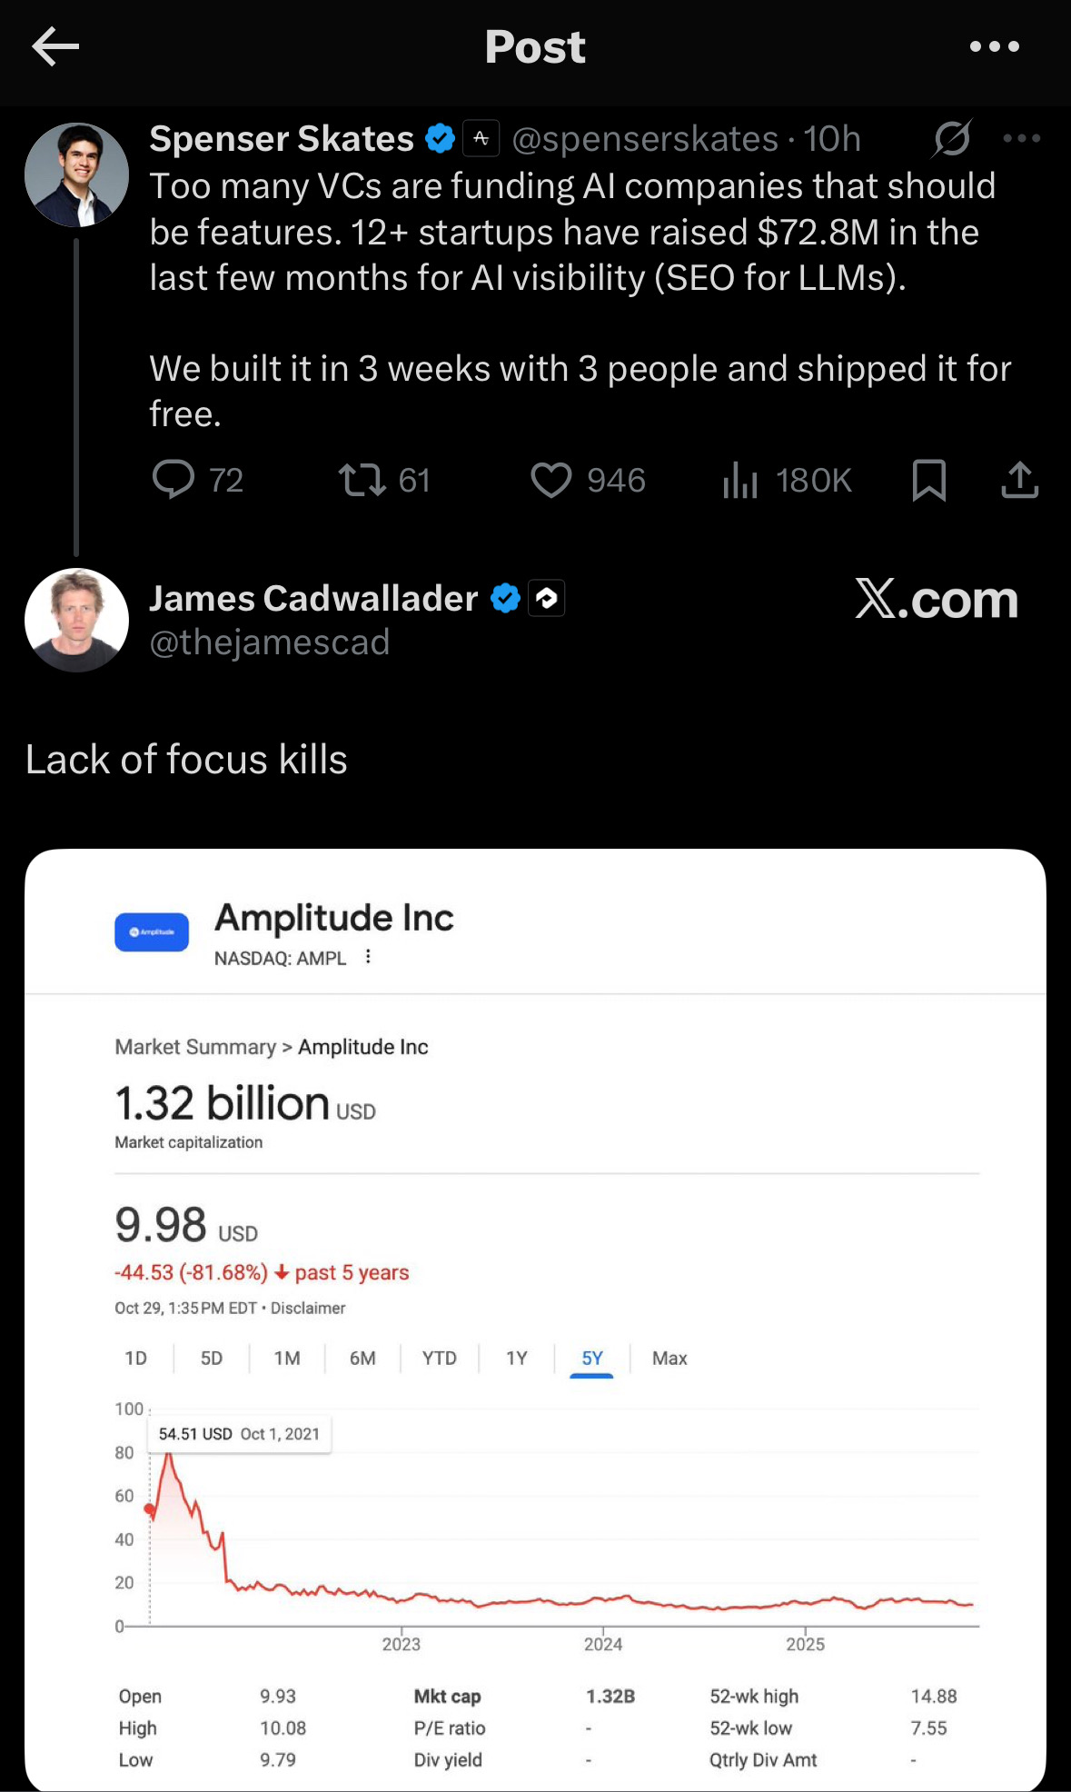1071x1792 pixels.
Task: Select the 1Y chart range tab
Action: point(516,1358)
